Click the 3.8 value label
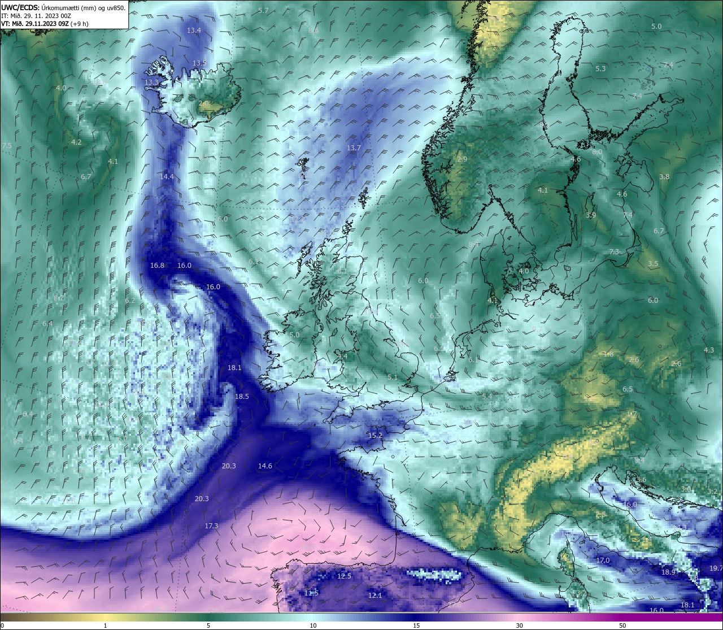The width and height of the screenshot is (723, 630). tap(664, 176)
